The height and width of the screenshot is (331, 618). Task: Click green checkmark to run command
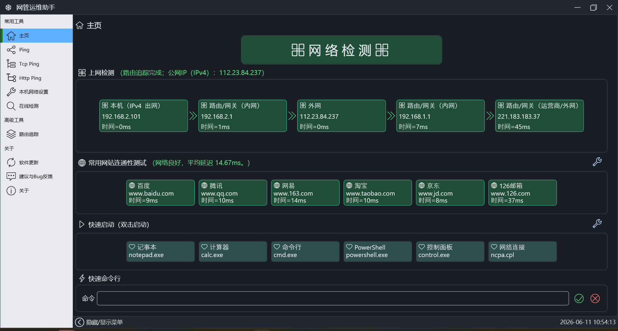tap(579, 299)
